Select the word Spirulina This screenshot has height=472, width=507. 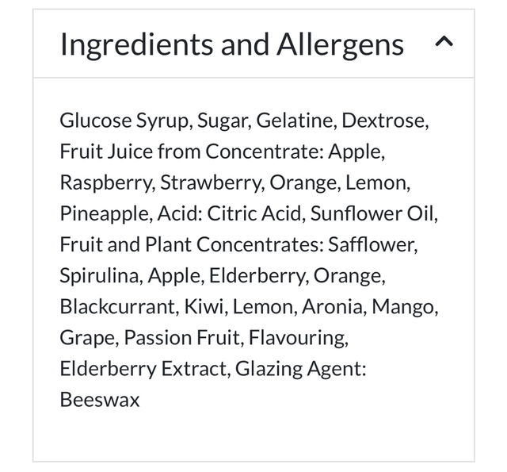[99, 276]
